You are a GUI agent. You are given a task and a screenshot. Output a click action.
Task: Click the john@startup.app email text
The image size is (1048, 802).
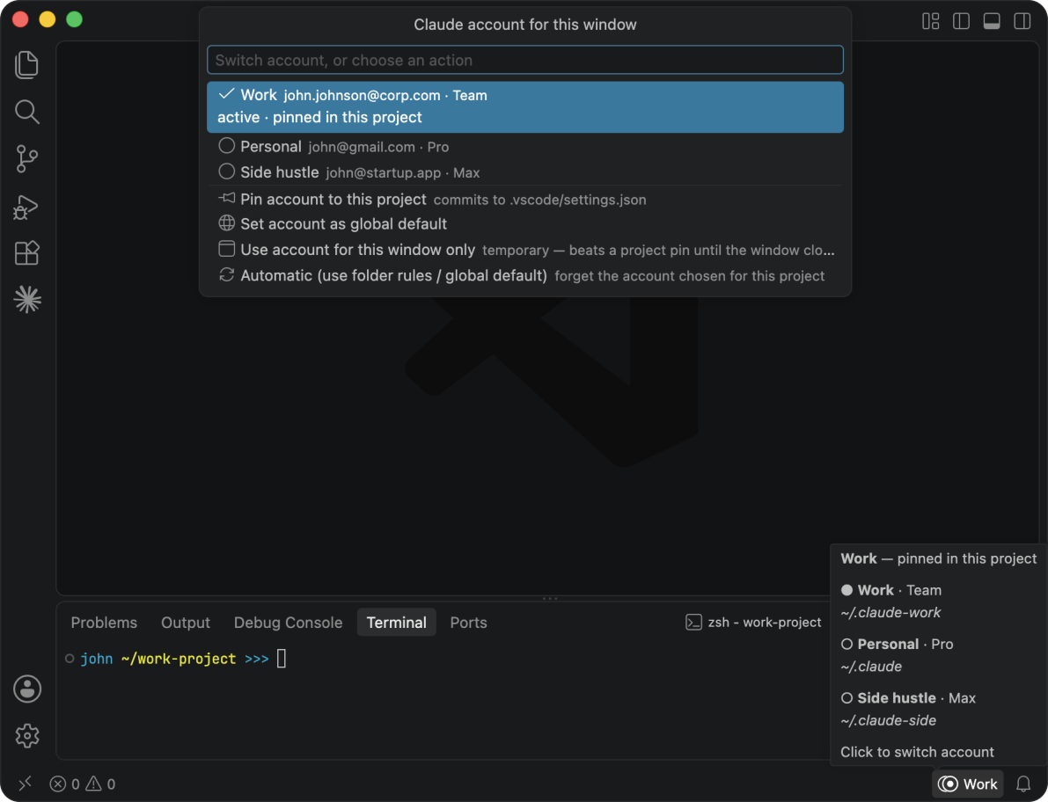384,173
